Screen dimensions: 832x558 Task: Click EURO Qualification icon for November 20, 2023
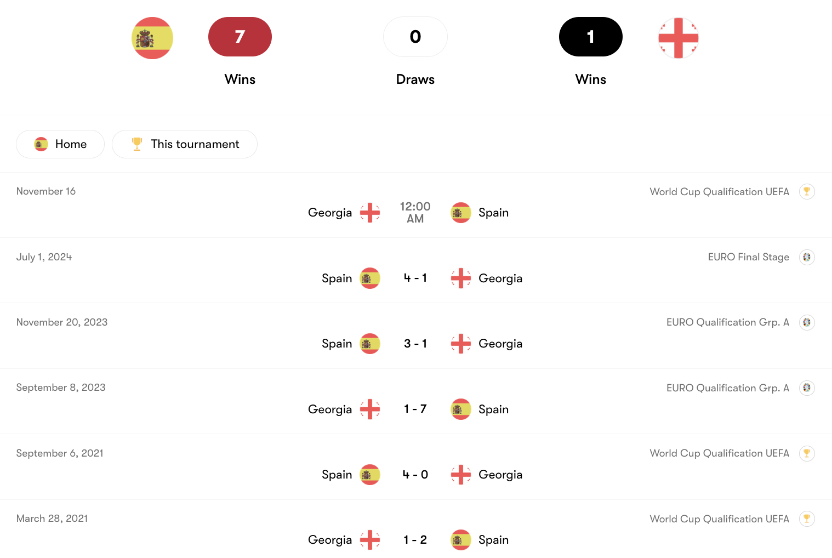tap(806, 322)
